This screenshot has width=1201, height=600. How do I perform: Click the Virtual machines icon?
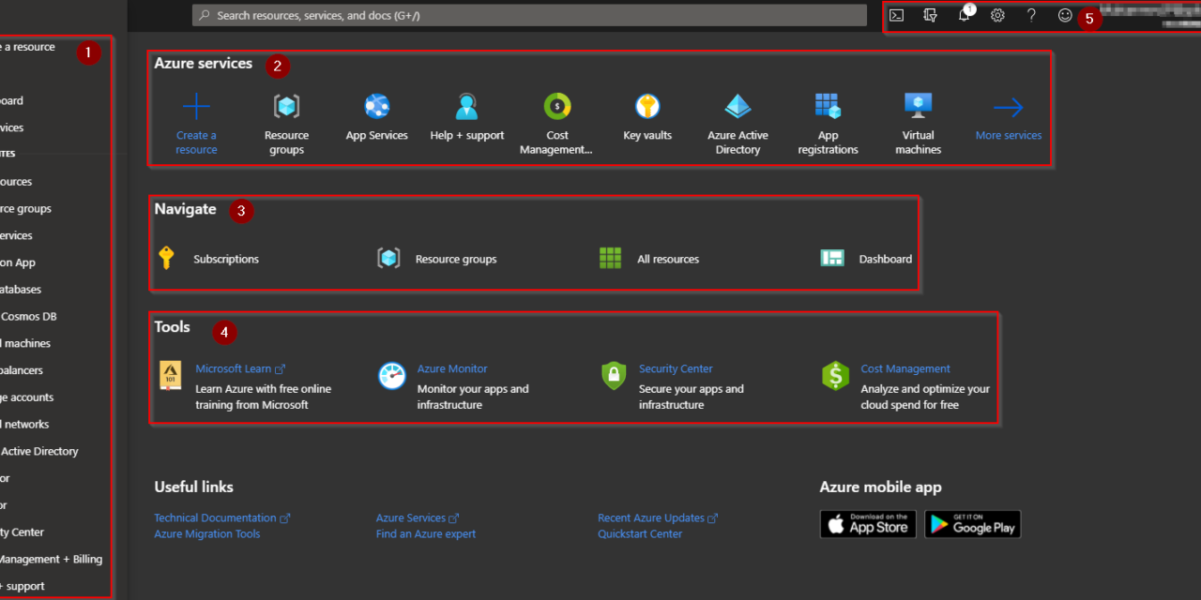click(918, 105)
